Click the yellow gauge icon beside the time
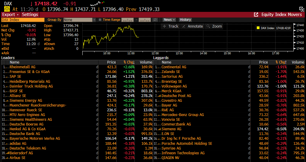 click(7, 9)
